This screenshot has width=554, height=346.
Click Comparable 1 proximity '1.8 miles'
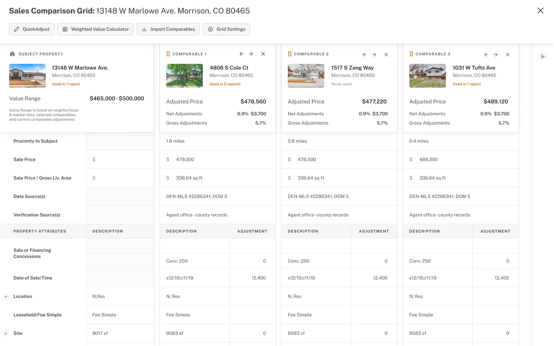(175, 141)
